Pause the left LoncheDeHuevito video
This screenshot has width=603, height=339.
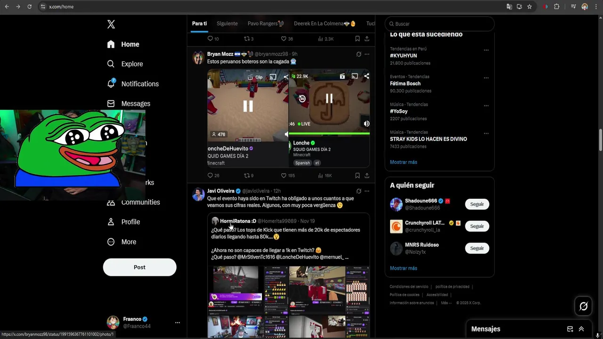(x=248, y=106)
